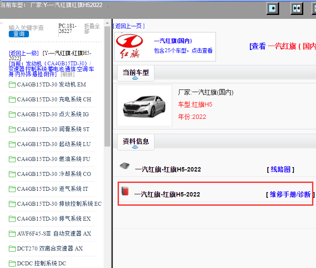Click the gray chip icon beside 线路图
316x268 pixels.
[x=125, y=166]
